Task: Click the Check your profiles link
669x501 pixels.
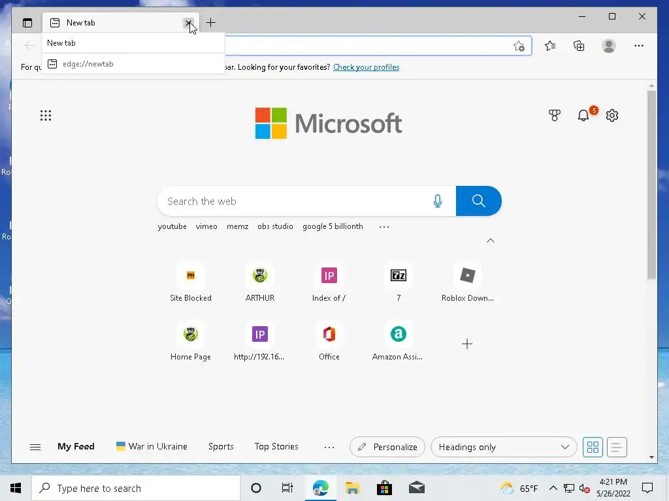Action: point(366,67)
